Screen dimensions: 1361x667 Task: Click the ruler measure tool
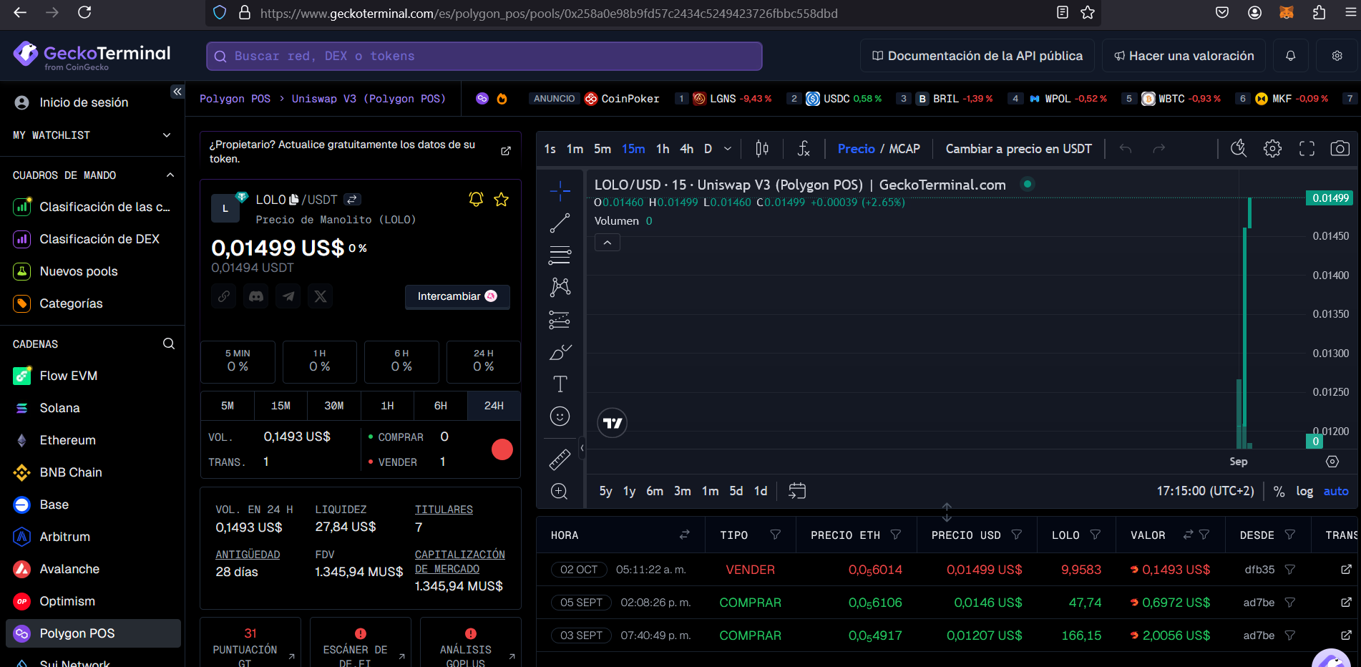560,459
